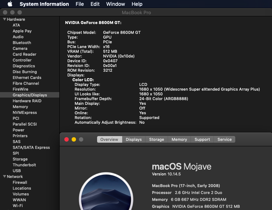Select ATA in the sidebar
This screenshot has width=272, height=210.
16,25
